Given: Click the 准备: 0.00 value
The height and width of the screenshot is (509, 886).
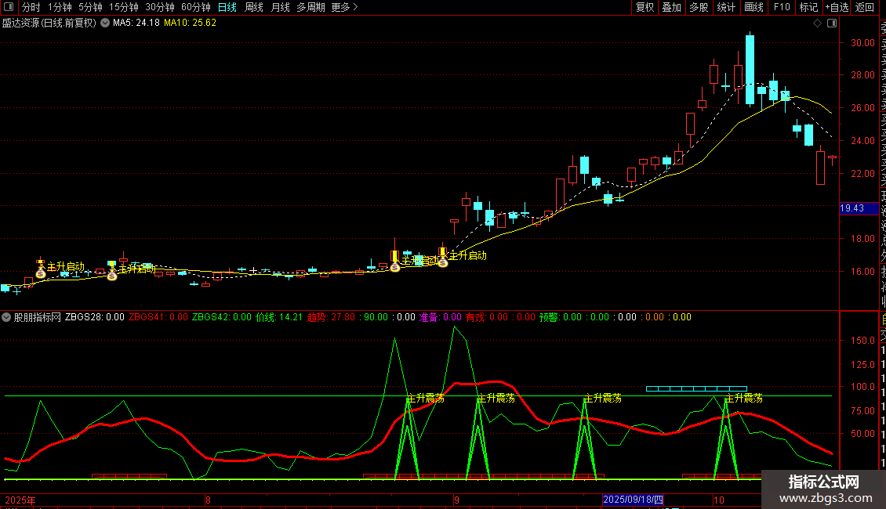Looking at the screenshot, I should point(440,317).
